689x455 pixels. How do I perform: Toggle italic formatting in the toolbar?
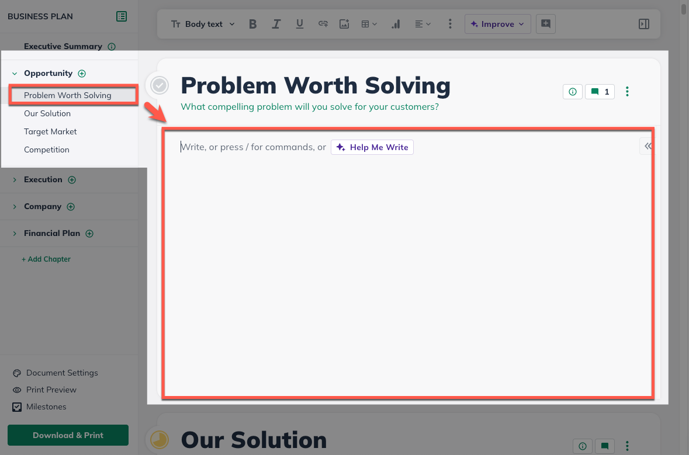pyautogui.click(x=276, y=24)
